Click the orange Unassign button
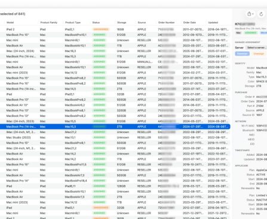The image size is (267, 219). pyautogui.click(x=259, y=54)
